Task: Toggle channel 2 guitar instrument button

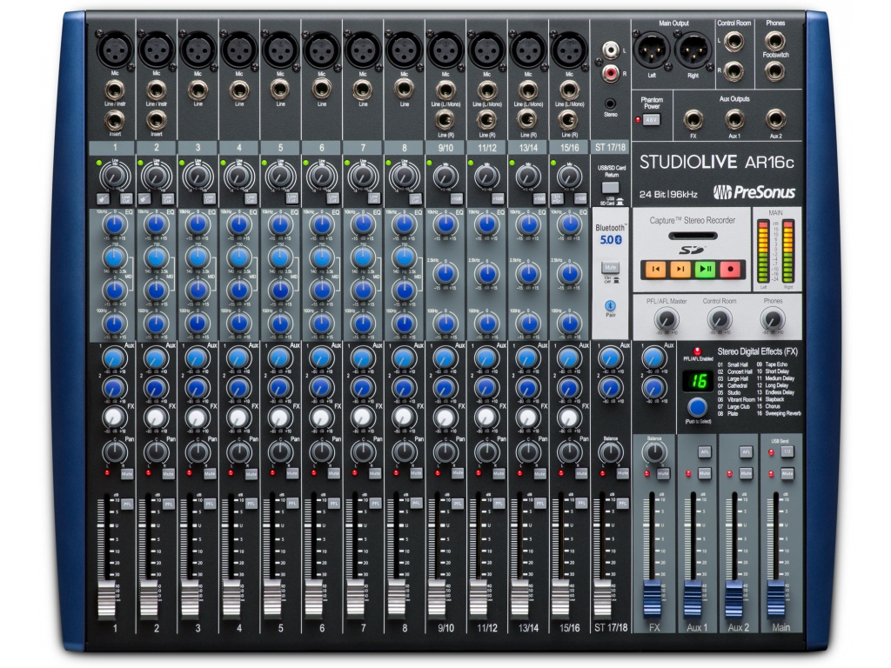Action: (x=145, y=198)
